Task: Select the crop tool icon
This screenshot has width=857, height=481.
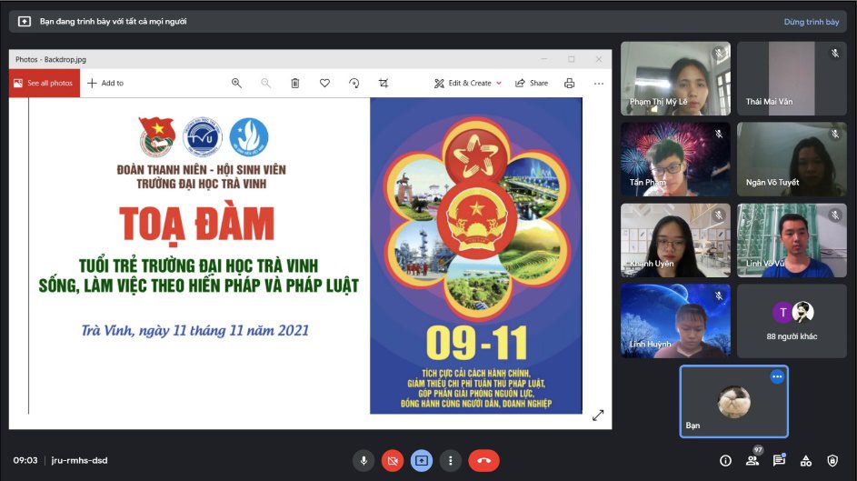Action: coord(384,83)
